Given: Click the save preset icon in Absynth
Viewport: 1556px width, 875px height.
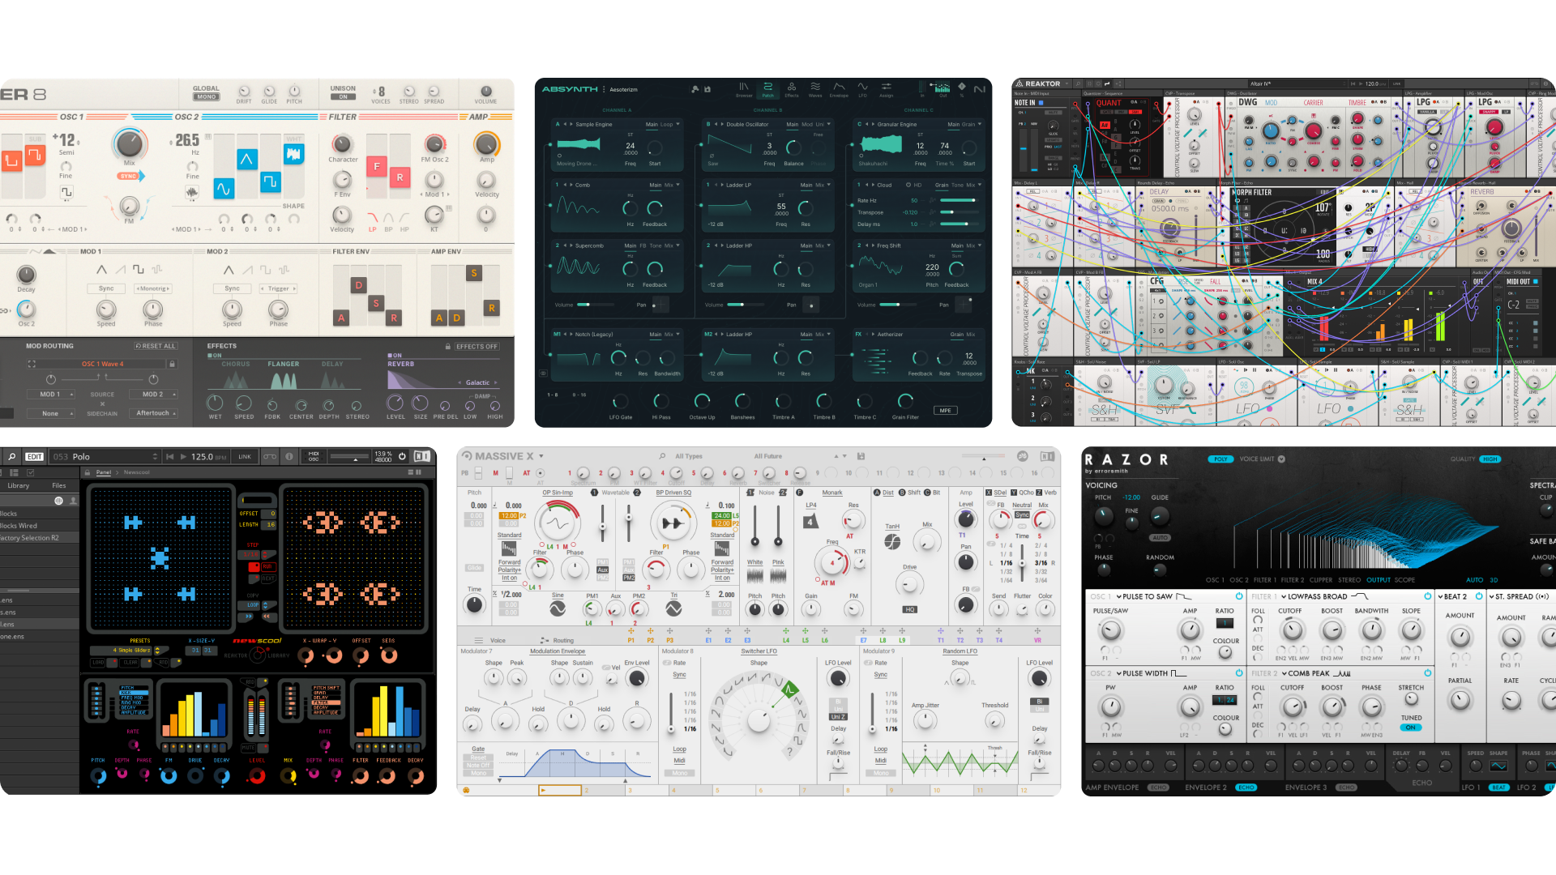Looking at the screenshot, I should (x=707, y=89).
